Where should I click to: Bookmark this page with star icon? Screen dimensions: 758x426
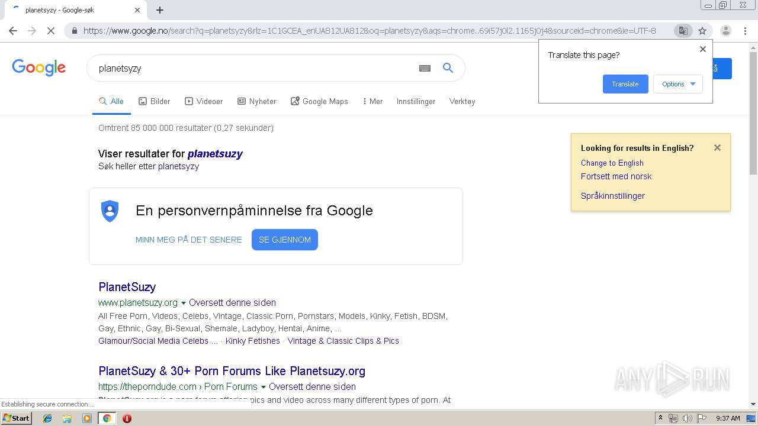click(702, 31)
